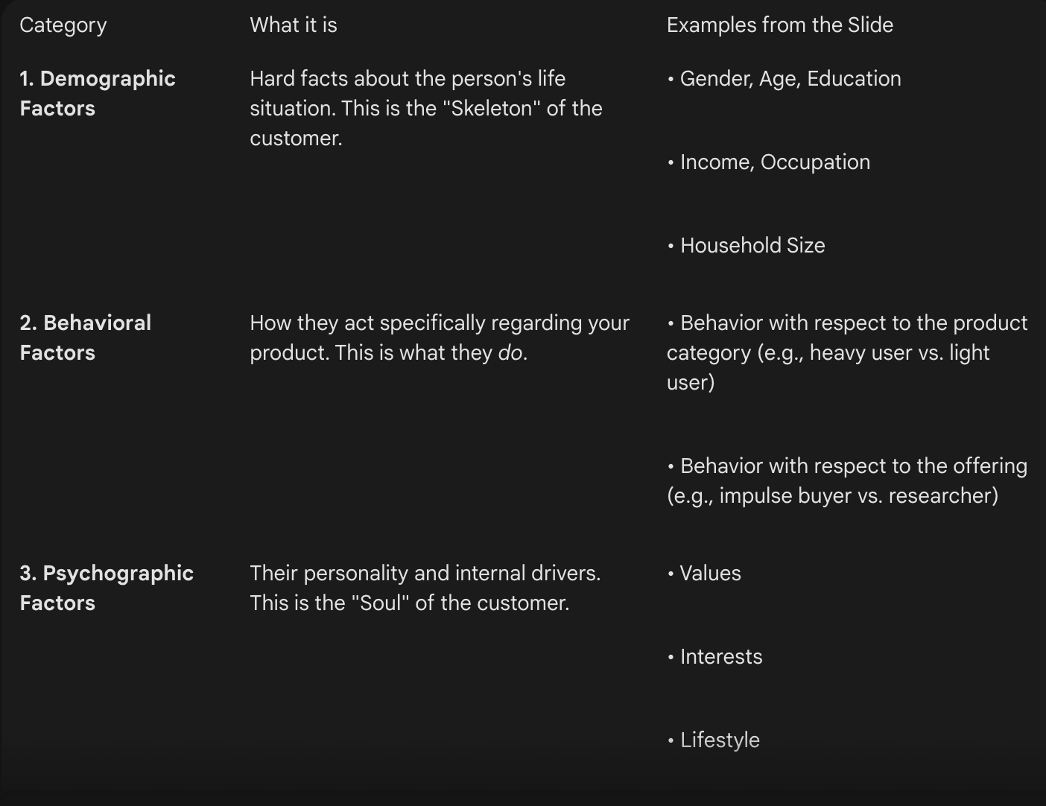Click the "Values" bullet
The image size is (1046, 806).
[710, 574]
